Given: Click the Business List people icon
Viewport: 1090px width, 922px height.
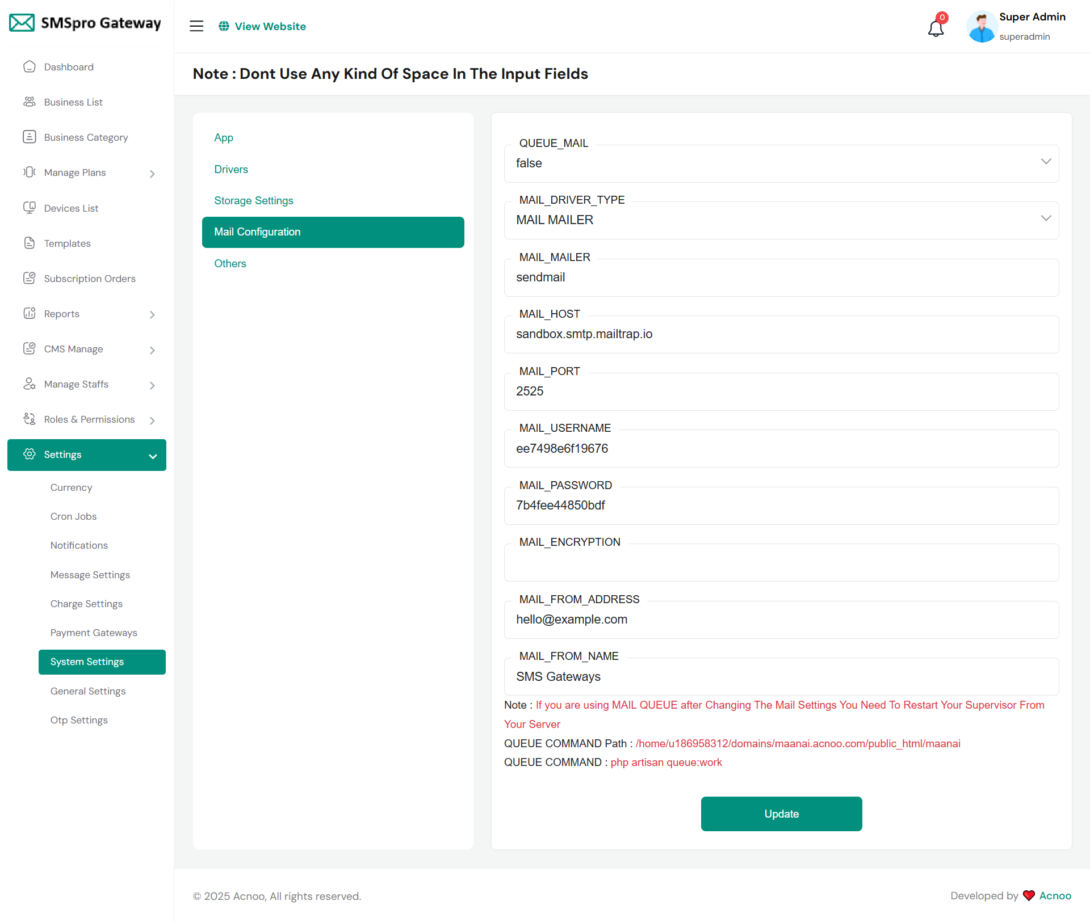Looking at the screenshot, I should (30, 102).
